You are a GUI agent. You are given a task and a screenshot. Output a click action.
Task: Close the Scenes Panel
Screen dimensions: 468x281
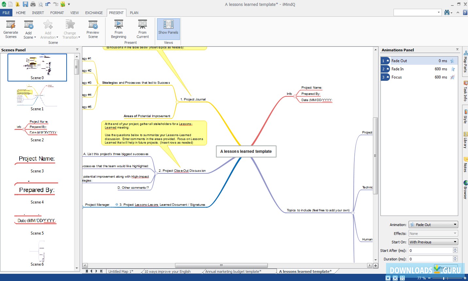(x=77, y=49)
